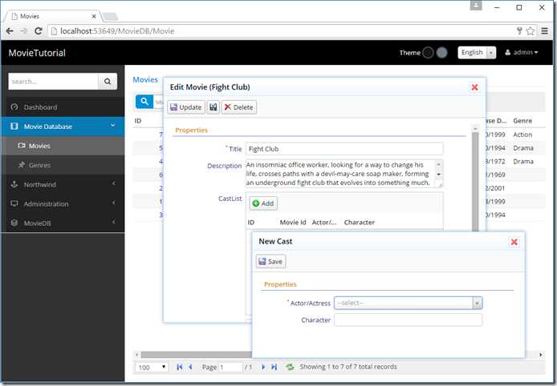Click Movie Id column header in CastList
Image resolution: width=557 pixels, height=386 pixels.
293,223
